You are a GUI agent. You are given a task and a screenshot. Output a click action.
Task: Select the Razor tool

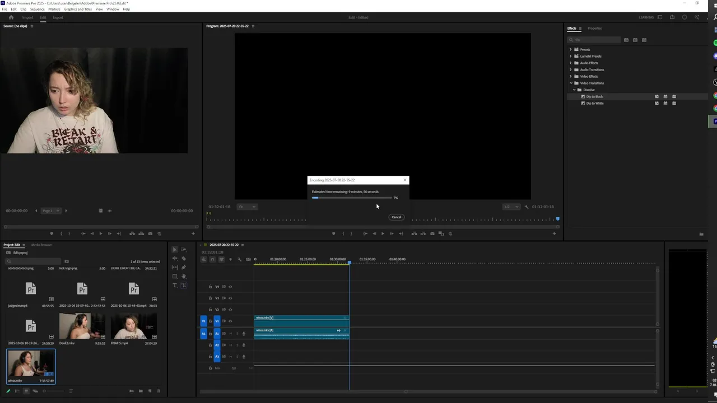point(184,259)
